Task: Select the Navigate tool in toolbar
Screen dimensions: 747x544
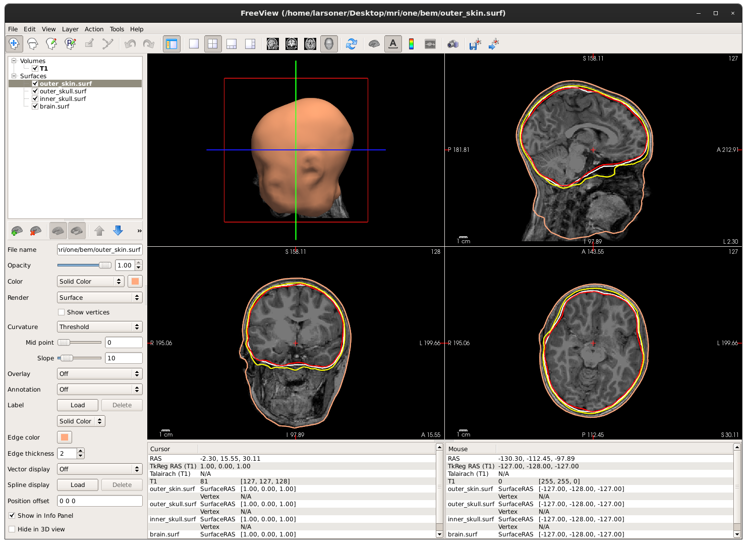Action: pyautogui.click(x=14, y=44)
